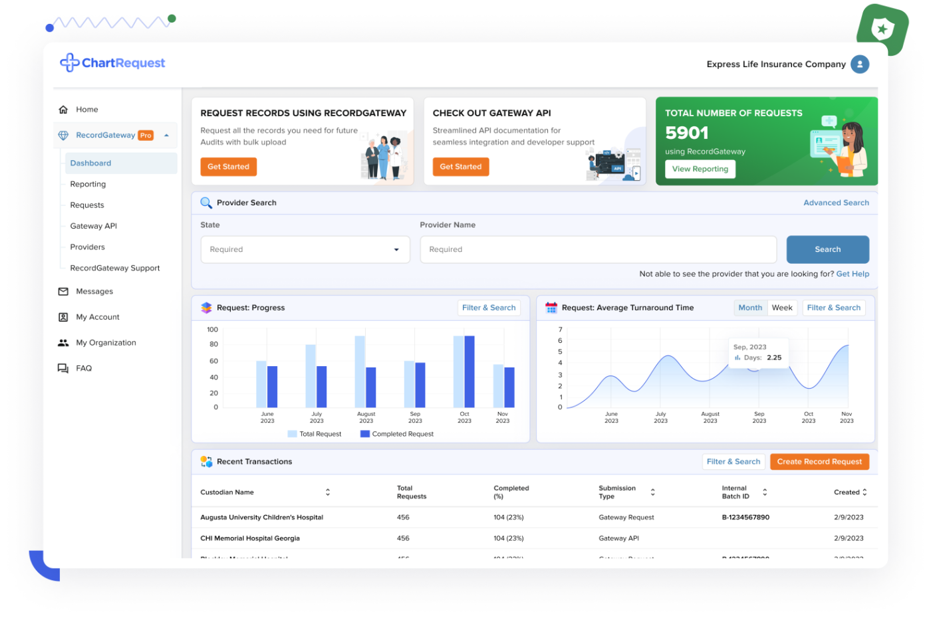Switch turnaround chart to Week view
Screen dimensions: 931x618
(782, 308)
